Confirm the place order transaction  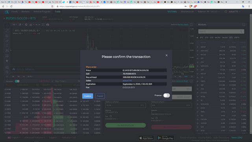(87, 96)
